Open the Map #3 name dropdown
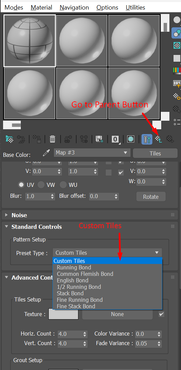This screenshot has height=370, width=181. 92,153
